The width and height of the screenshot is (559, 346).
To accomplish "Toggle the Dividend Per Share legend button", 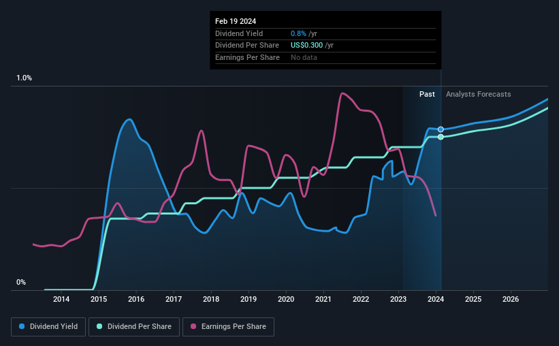I will tap(134, 327).
